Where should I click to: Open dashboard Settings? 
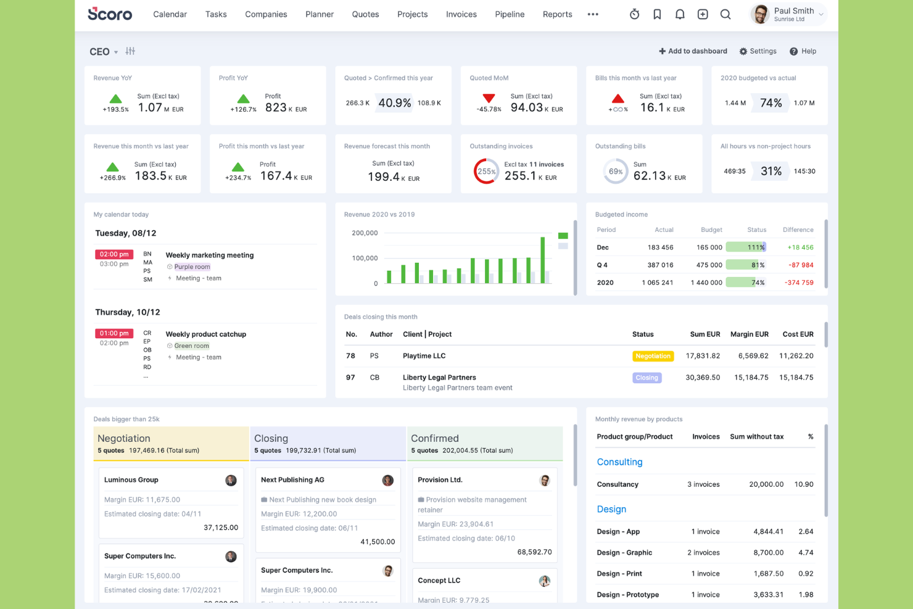(x=758, y=51)
